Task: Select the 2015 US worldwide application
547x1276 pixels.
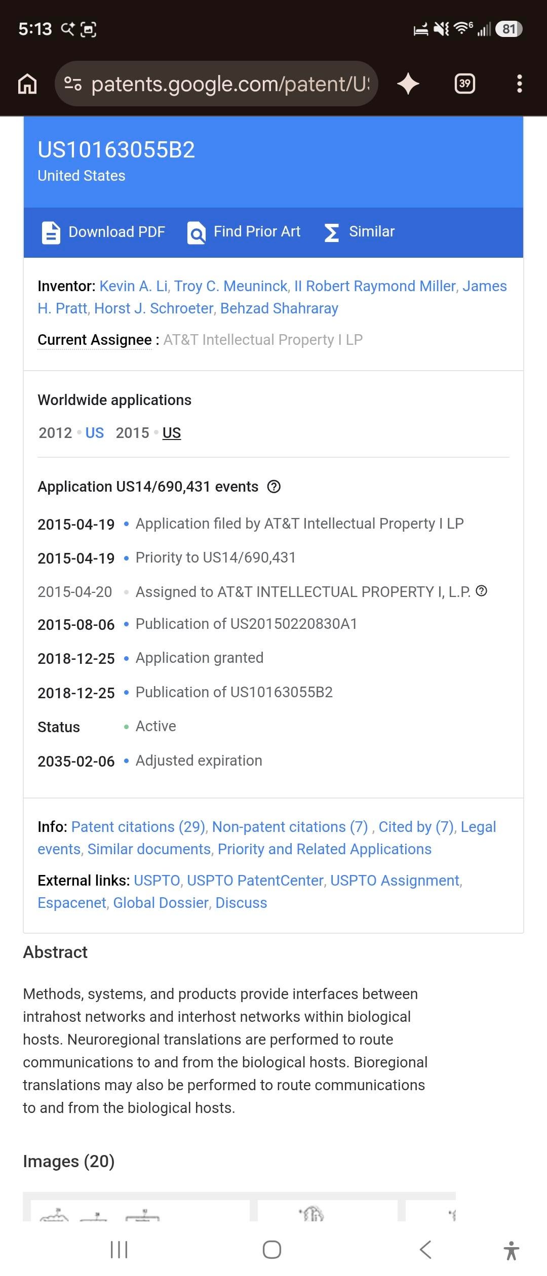Action: tap(172, 433)
